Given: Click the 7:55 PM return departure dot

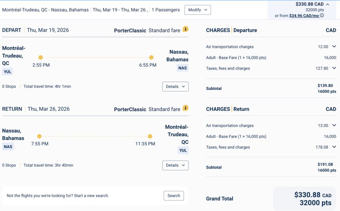Looking at the screenshot, I should coord(39,136).
